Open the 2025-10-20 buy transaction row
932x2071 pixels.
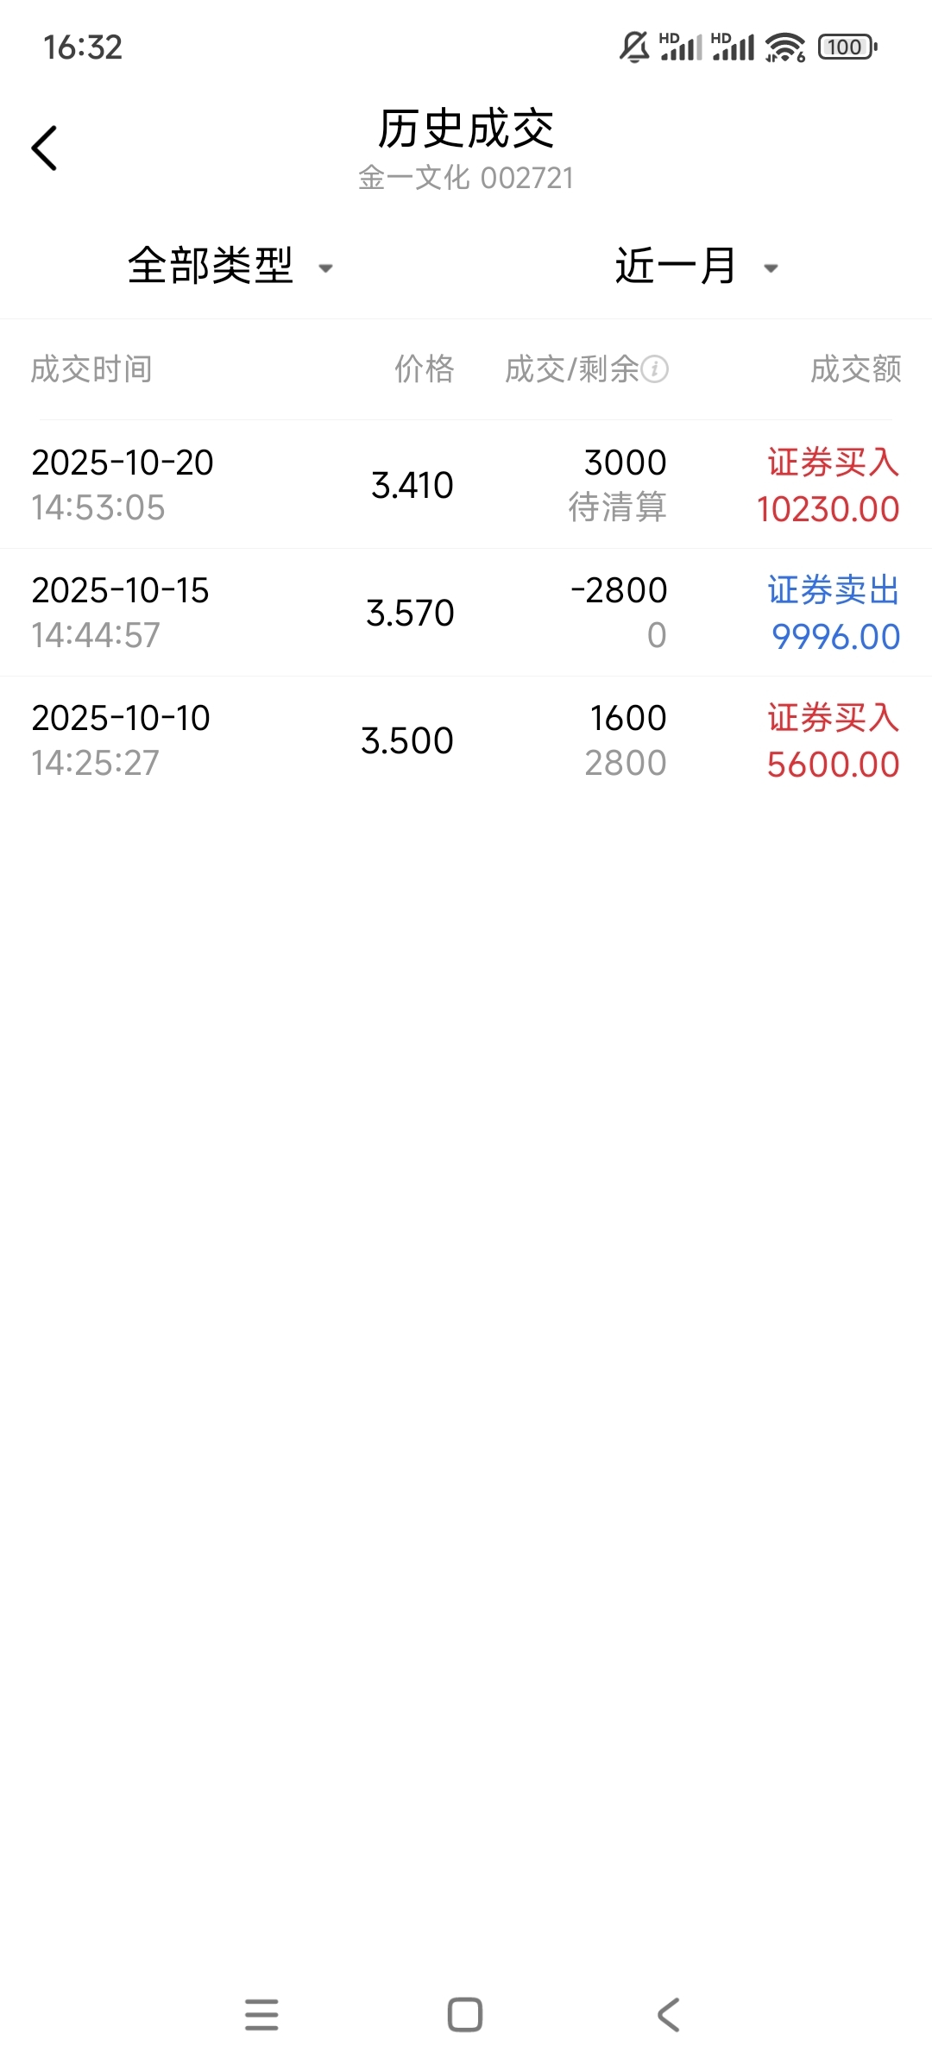click(466, 485)
